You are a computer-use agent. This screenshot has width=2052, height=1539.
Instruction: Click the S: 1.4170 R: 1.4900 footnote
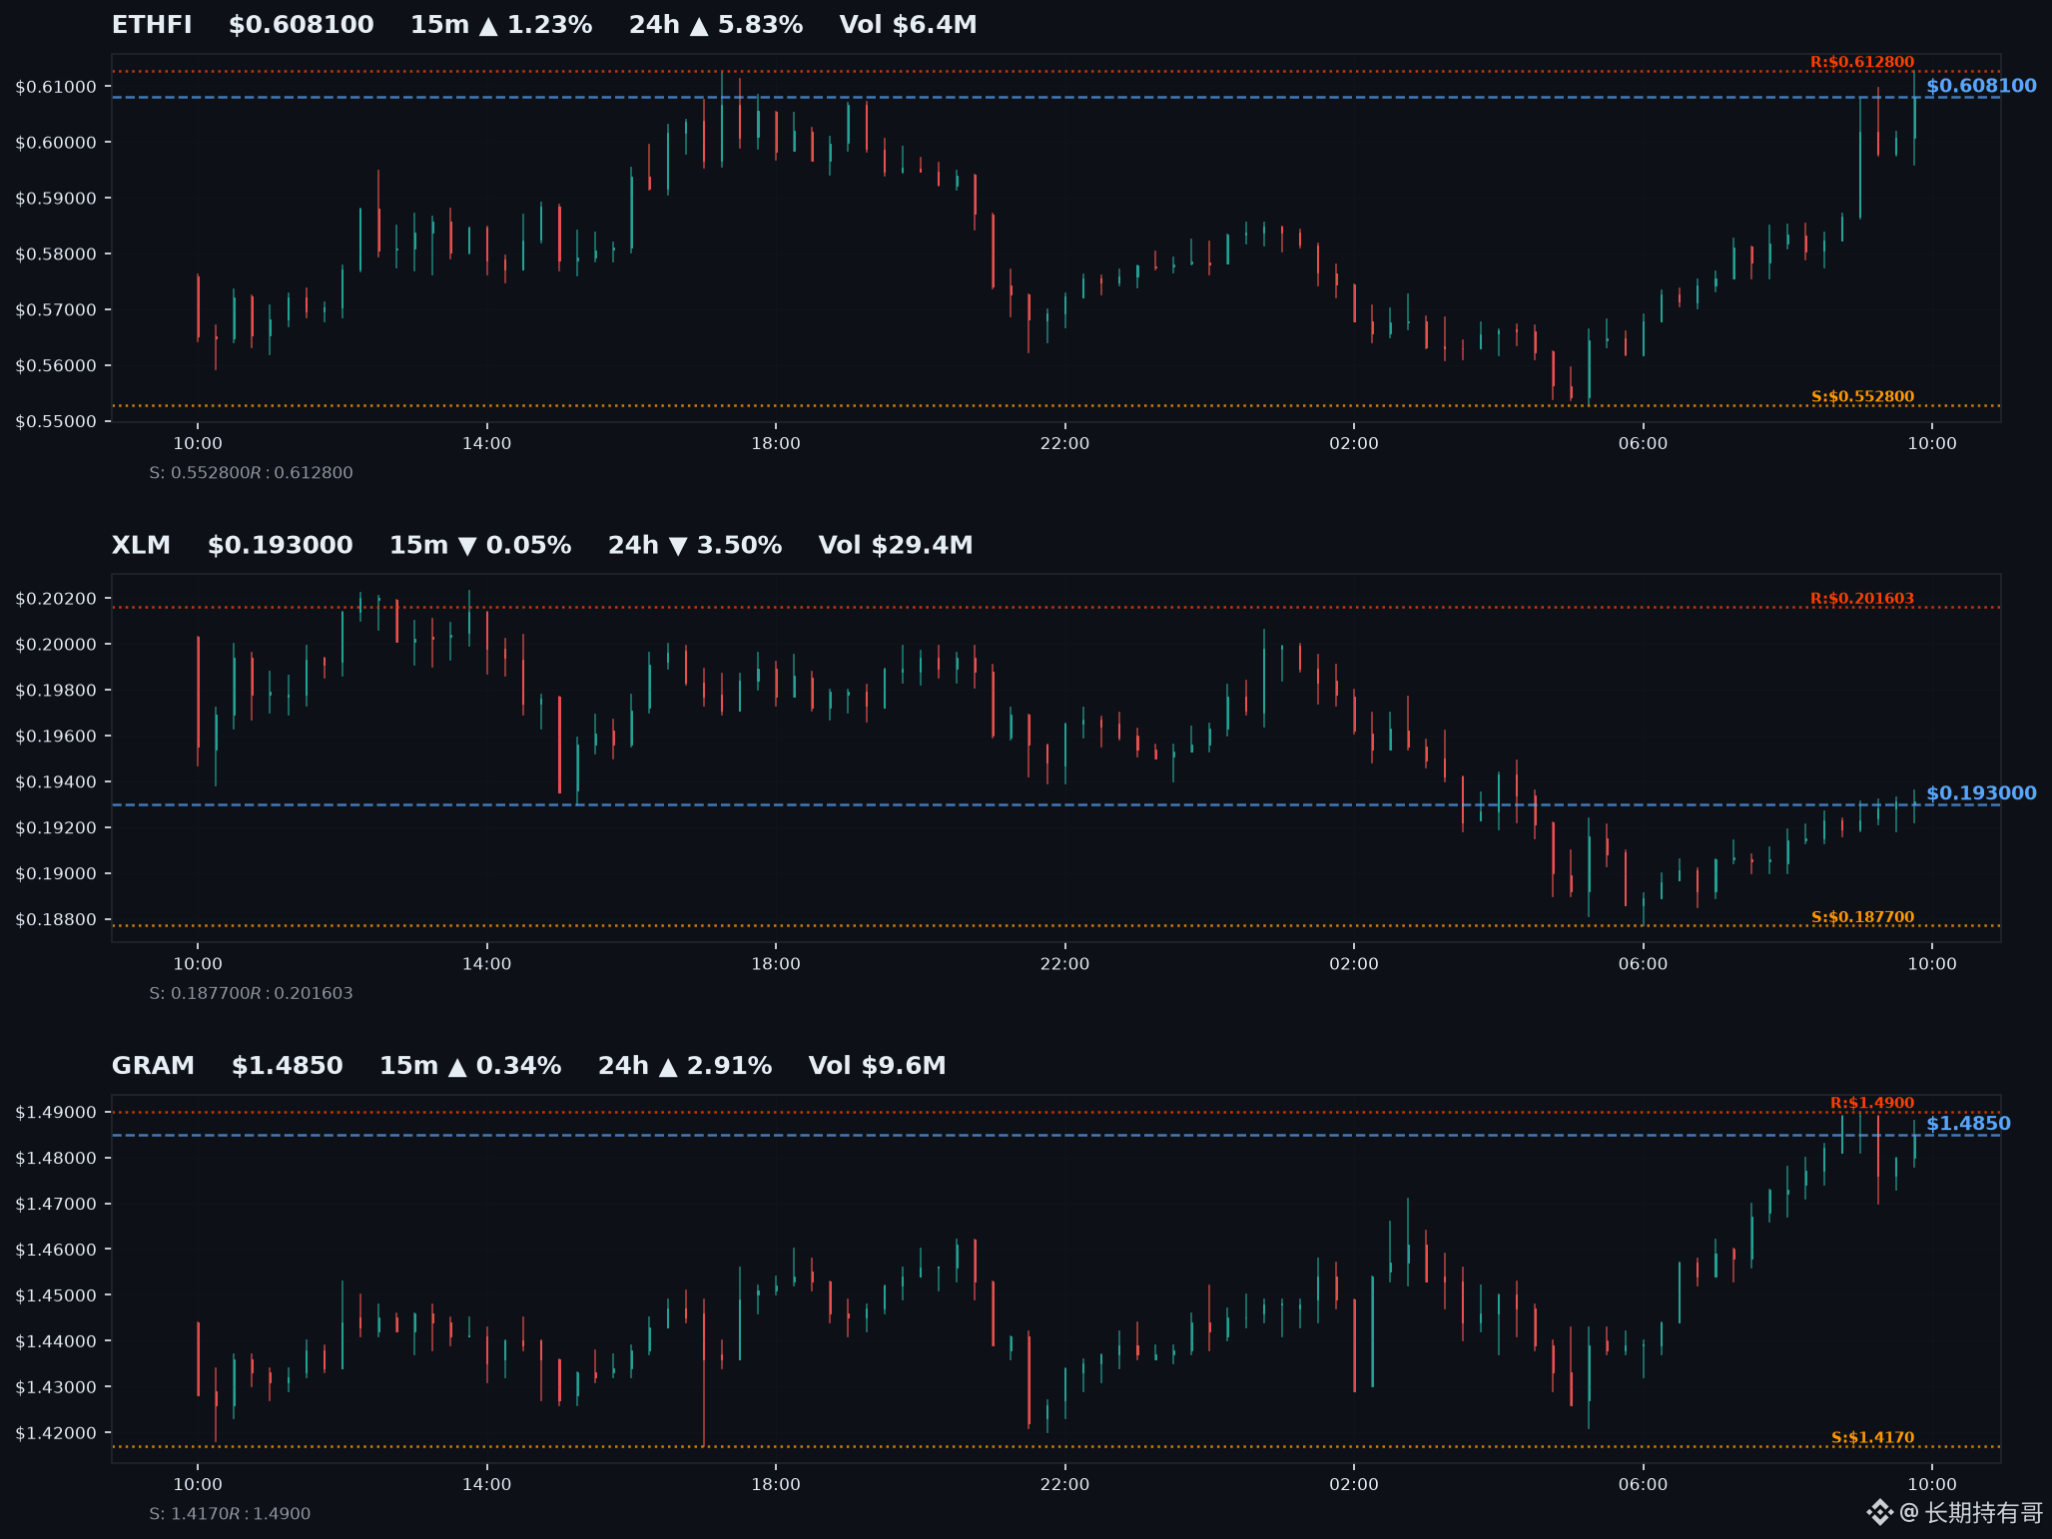pyautogui.click(x=230, y=1514)
